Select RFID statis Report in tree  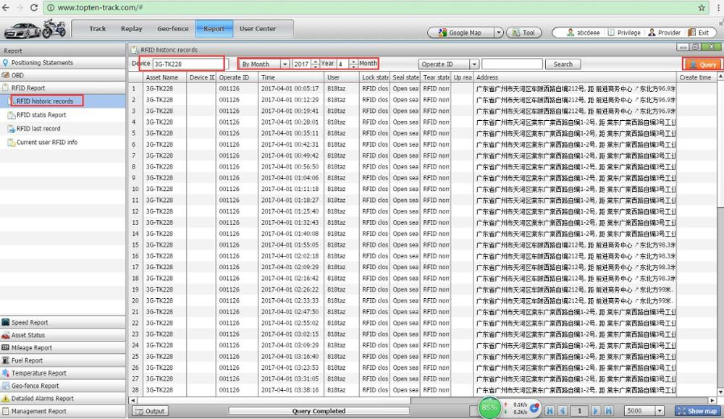tap(41, 115)
